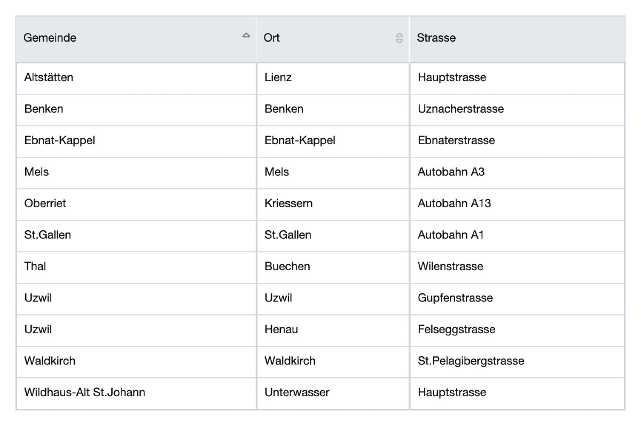Image resolution: width=641 pixels, height=427 pixels.
Task: Click the St.Pelagibergstrasse cell
Action: [x=471, y=361]
